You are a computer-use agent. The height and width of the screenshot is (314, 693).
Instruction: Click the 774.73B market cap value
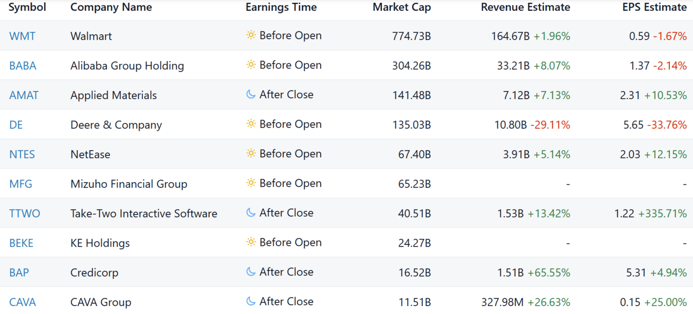tap(411, 36)
